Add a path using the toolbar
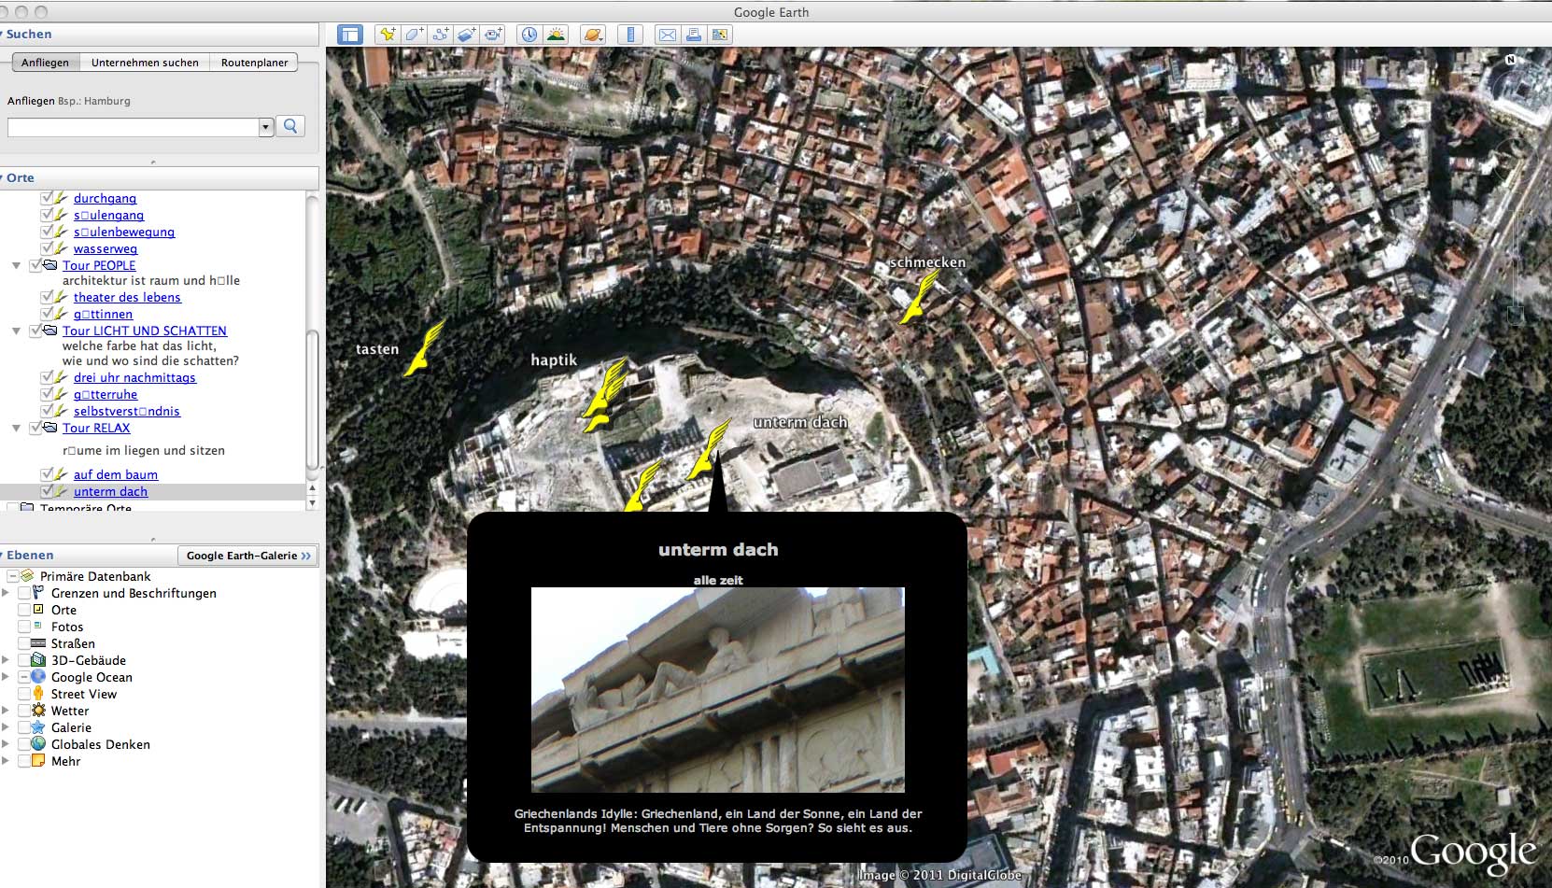 click(440, 35)
